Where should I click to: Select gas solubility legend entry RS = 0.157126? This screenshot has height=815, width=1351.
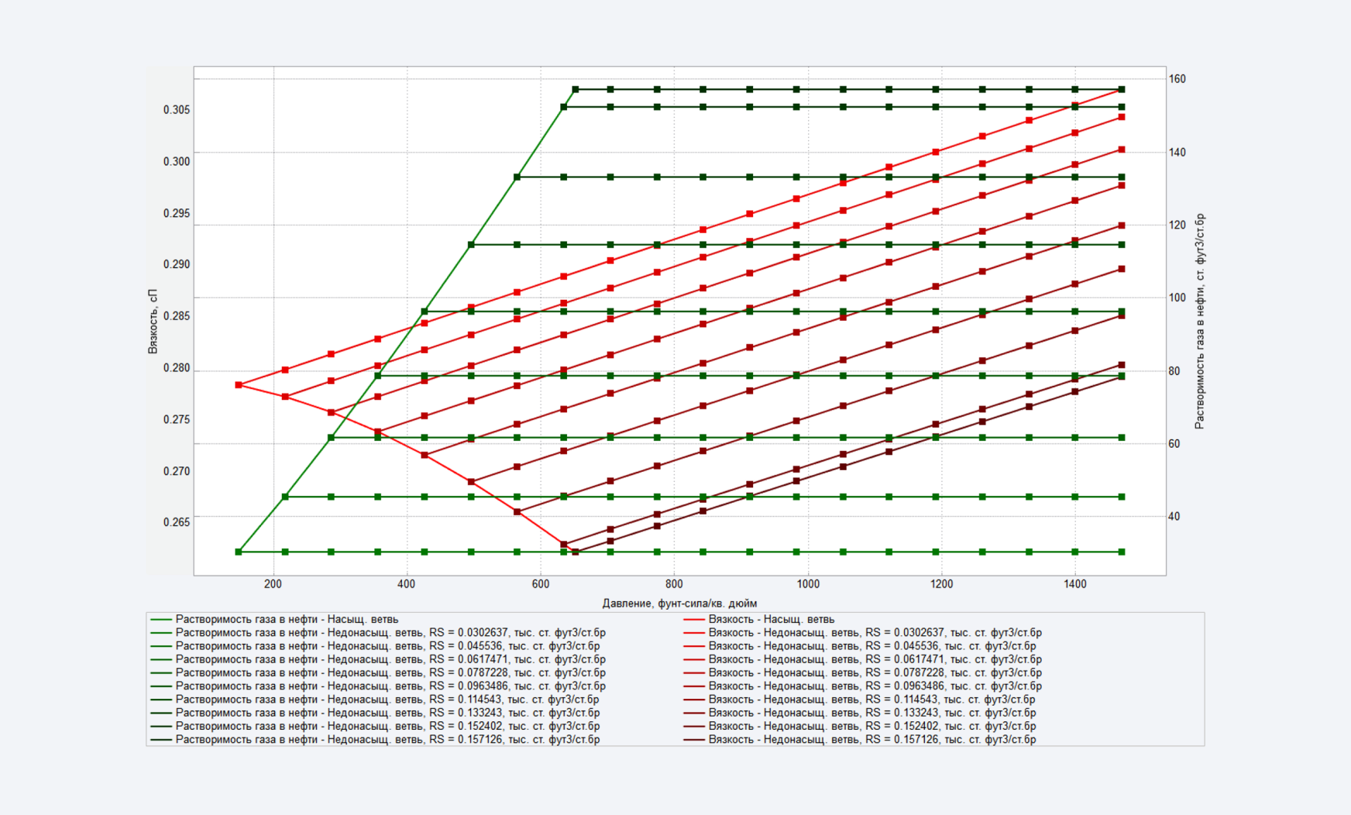374,739
